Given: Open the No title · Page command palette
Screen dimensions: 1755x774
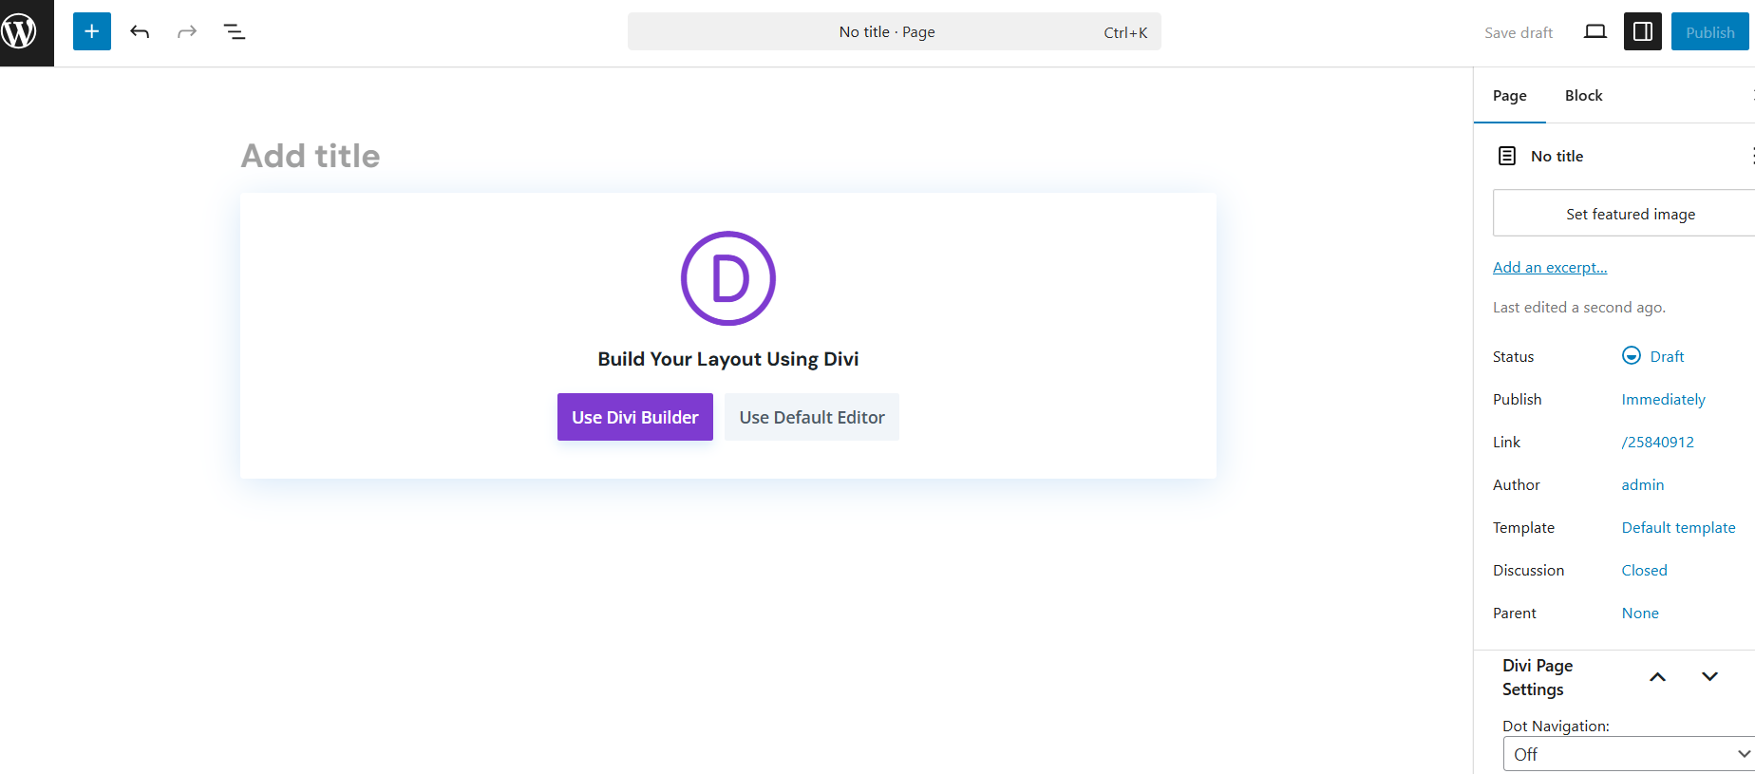Looking at the screenshot, I should (x=895, y=31).
